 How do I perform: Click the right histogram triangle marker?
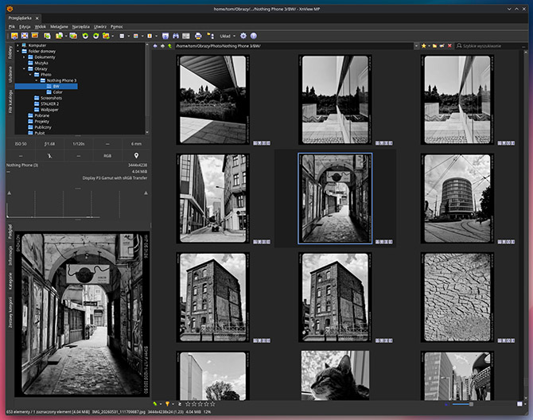tap(146, 193)
